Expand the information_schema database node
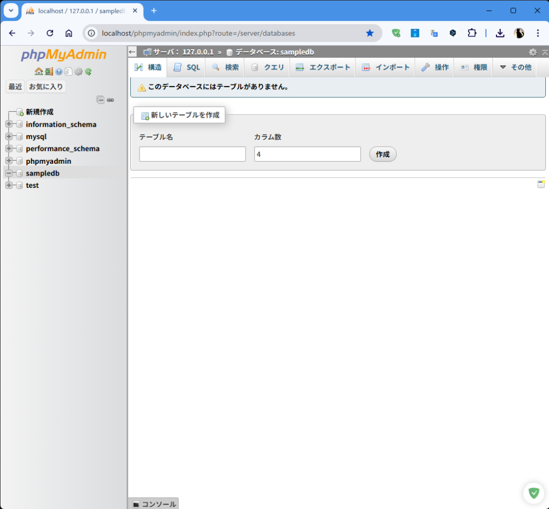This screenshot has height=509, width=549. [x=9, y=124]
